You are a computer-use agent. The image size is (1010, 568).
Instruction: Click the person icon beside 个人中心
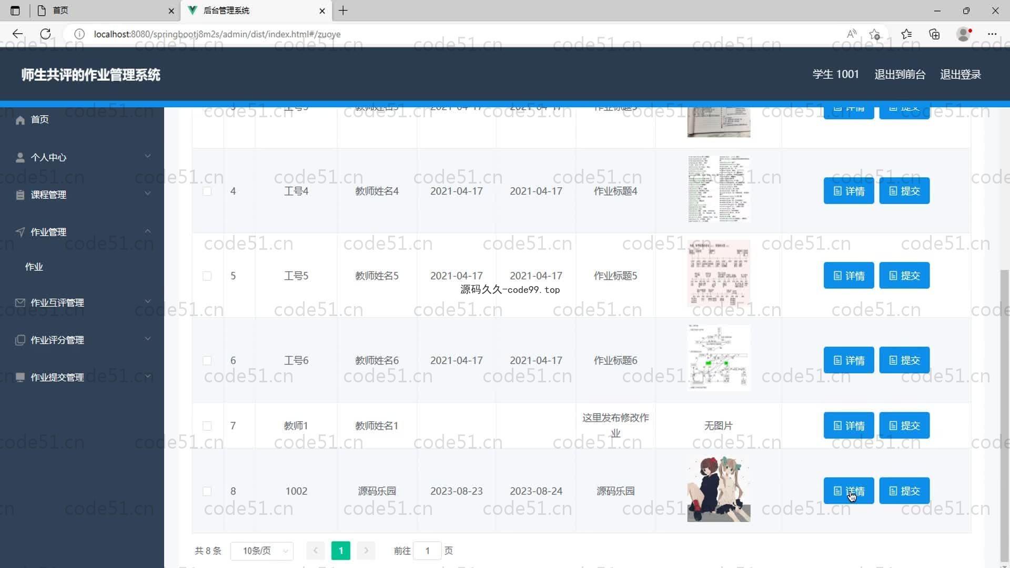click(x=20, y=157)
